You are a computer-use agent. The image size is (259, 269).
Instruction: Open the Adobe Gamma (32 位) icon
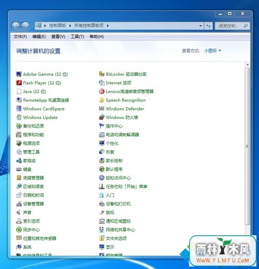click(19, 74)
